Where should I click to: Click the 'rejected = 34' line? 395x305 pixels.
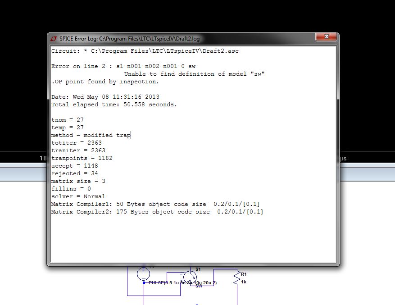[x=75, y=173]
